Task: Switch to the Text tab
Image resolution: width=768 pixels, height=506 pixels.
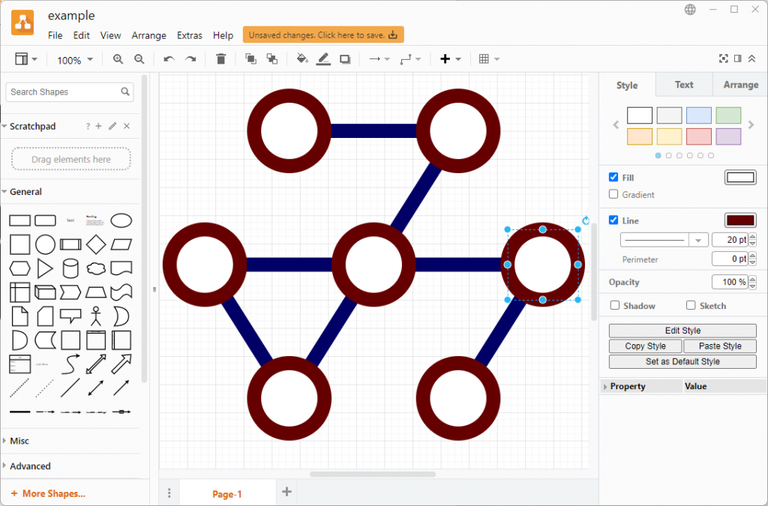Action: pos(684,85)
